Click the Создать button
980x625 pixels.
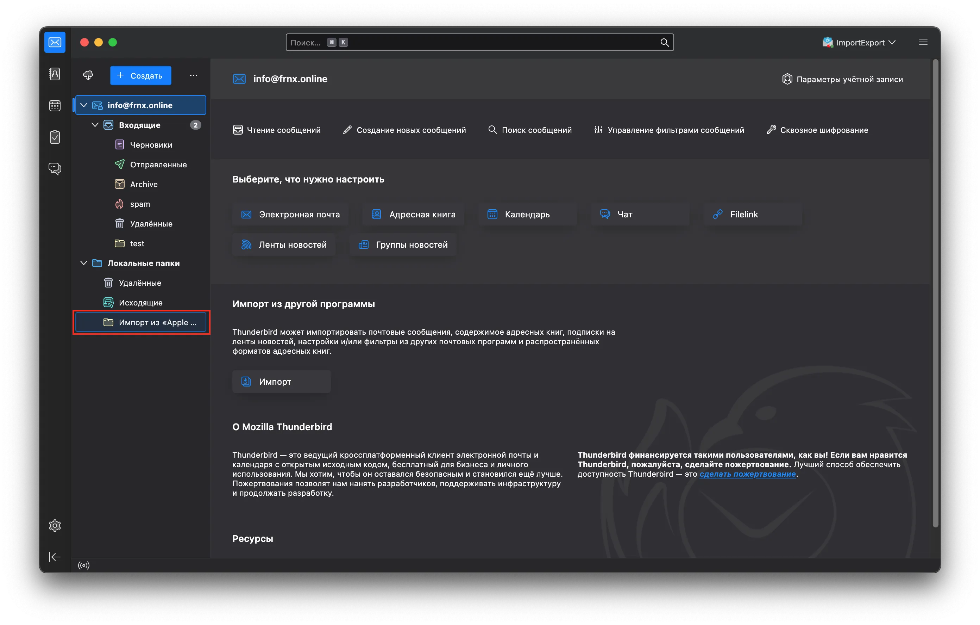140,75
